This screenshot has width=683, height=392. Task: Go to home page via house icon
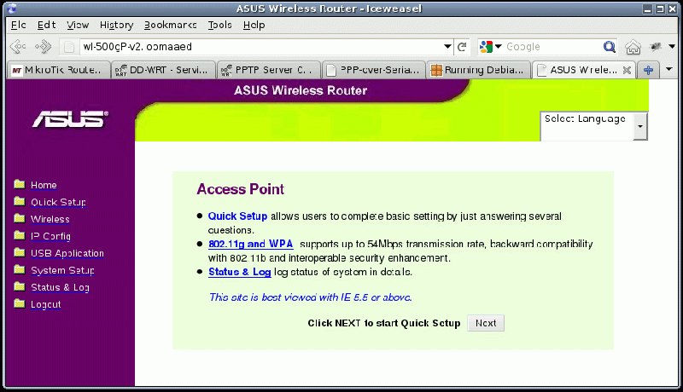coord(633,47)
